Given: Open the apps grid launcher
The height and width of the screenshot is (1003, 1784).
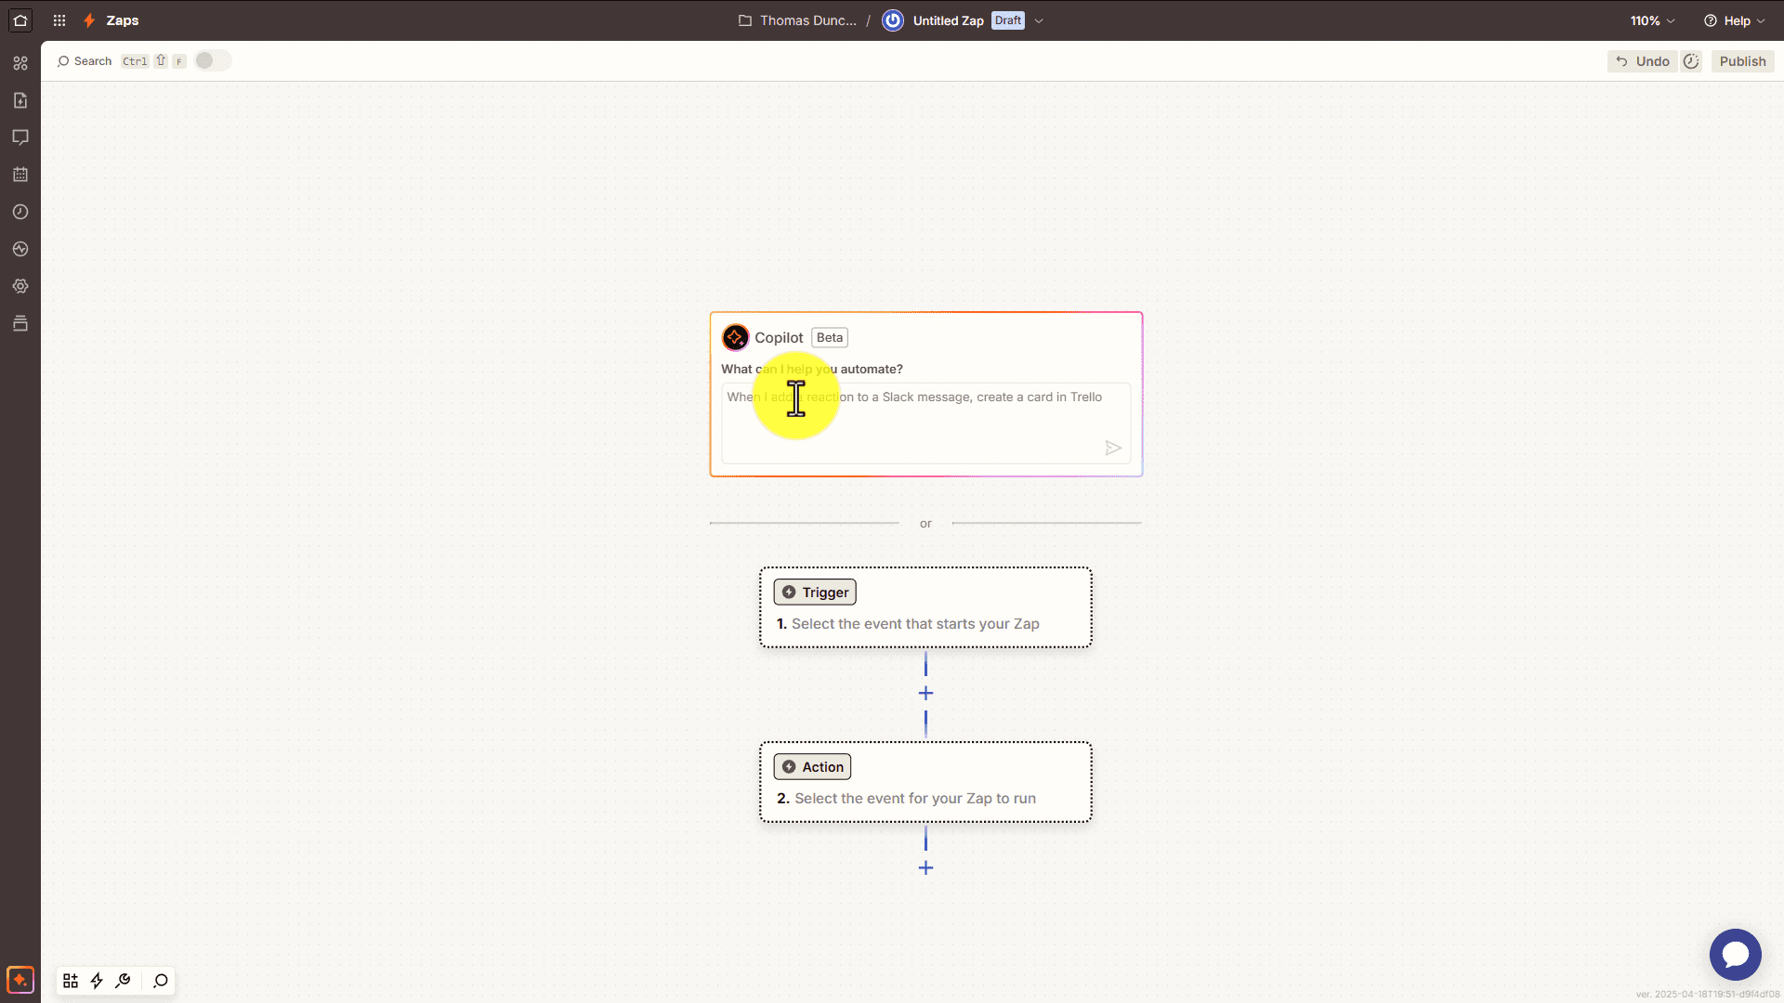Looking at the screenshot, I should tap(59, 20).
